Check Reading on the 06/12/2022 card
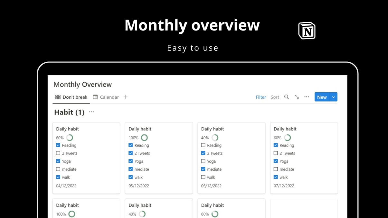This screenshot has width=388, height=218. (x=203, y=145)
